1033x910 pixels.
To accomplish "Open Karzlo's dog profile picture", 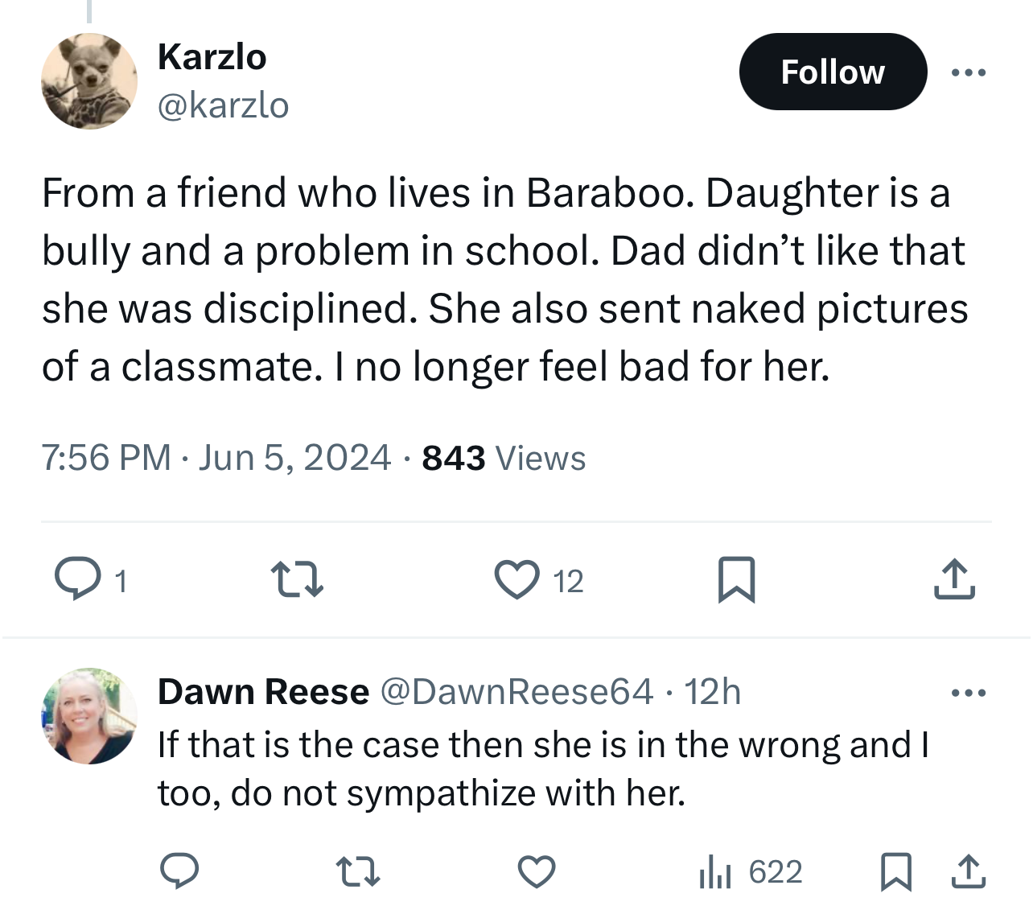I will click(x=89, y=81).
